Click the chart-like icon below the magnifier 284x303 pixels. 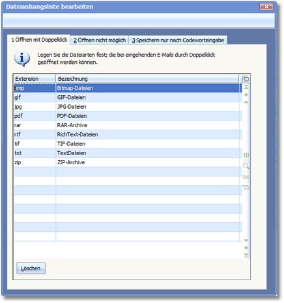[x=246, y=177]
